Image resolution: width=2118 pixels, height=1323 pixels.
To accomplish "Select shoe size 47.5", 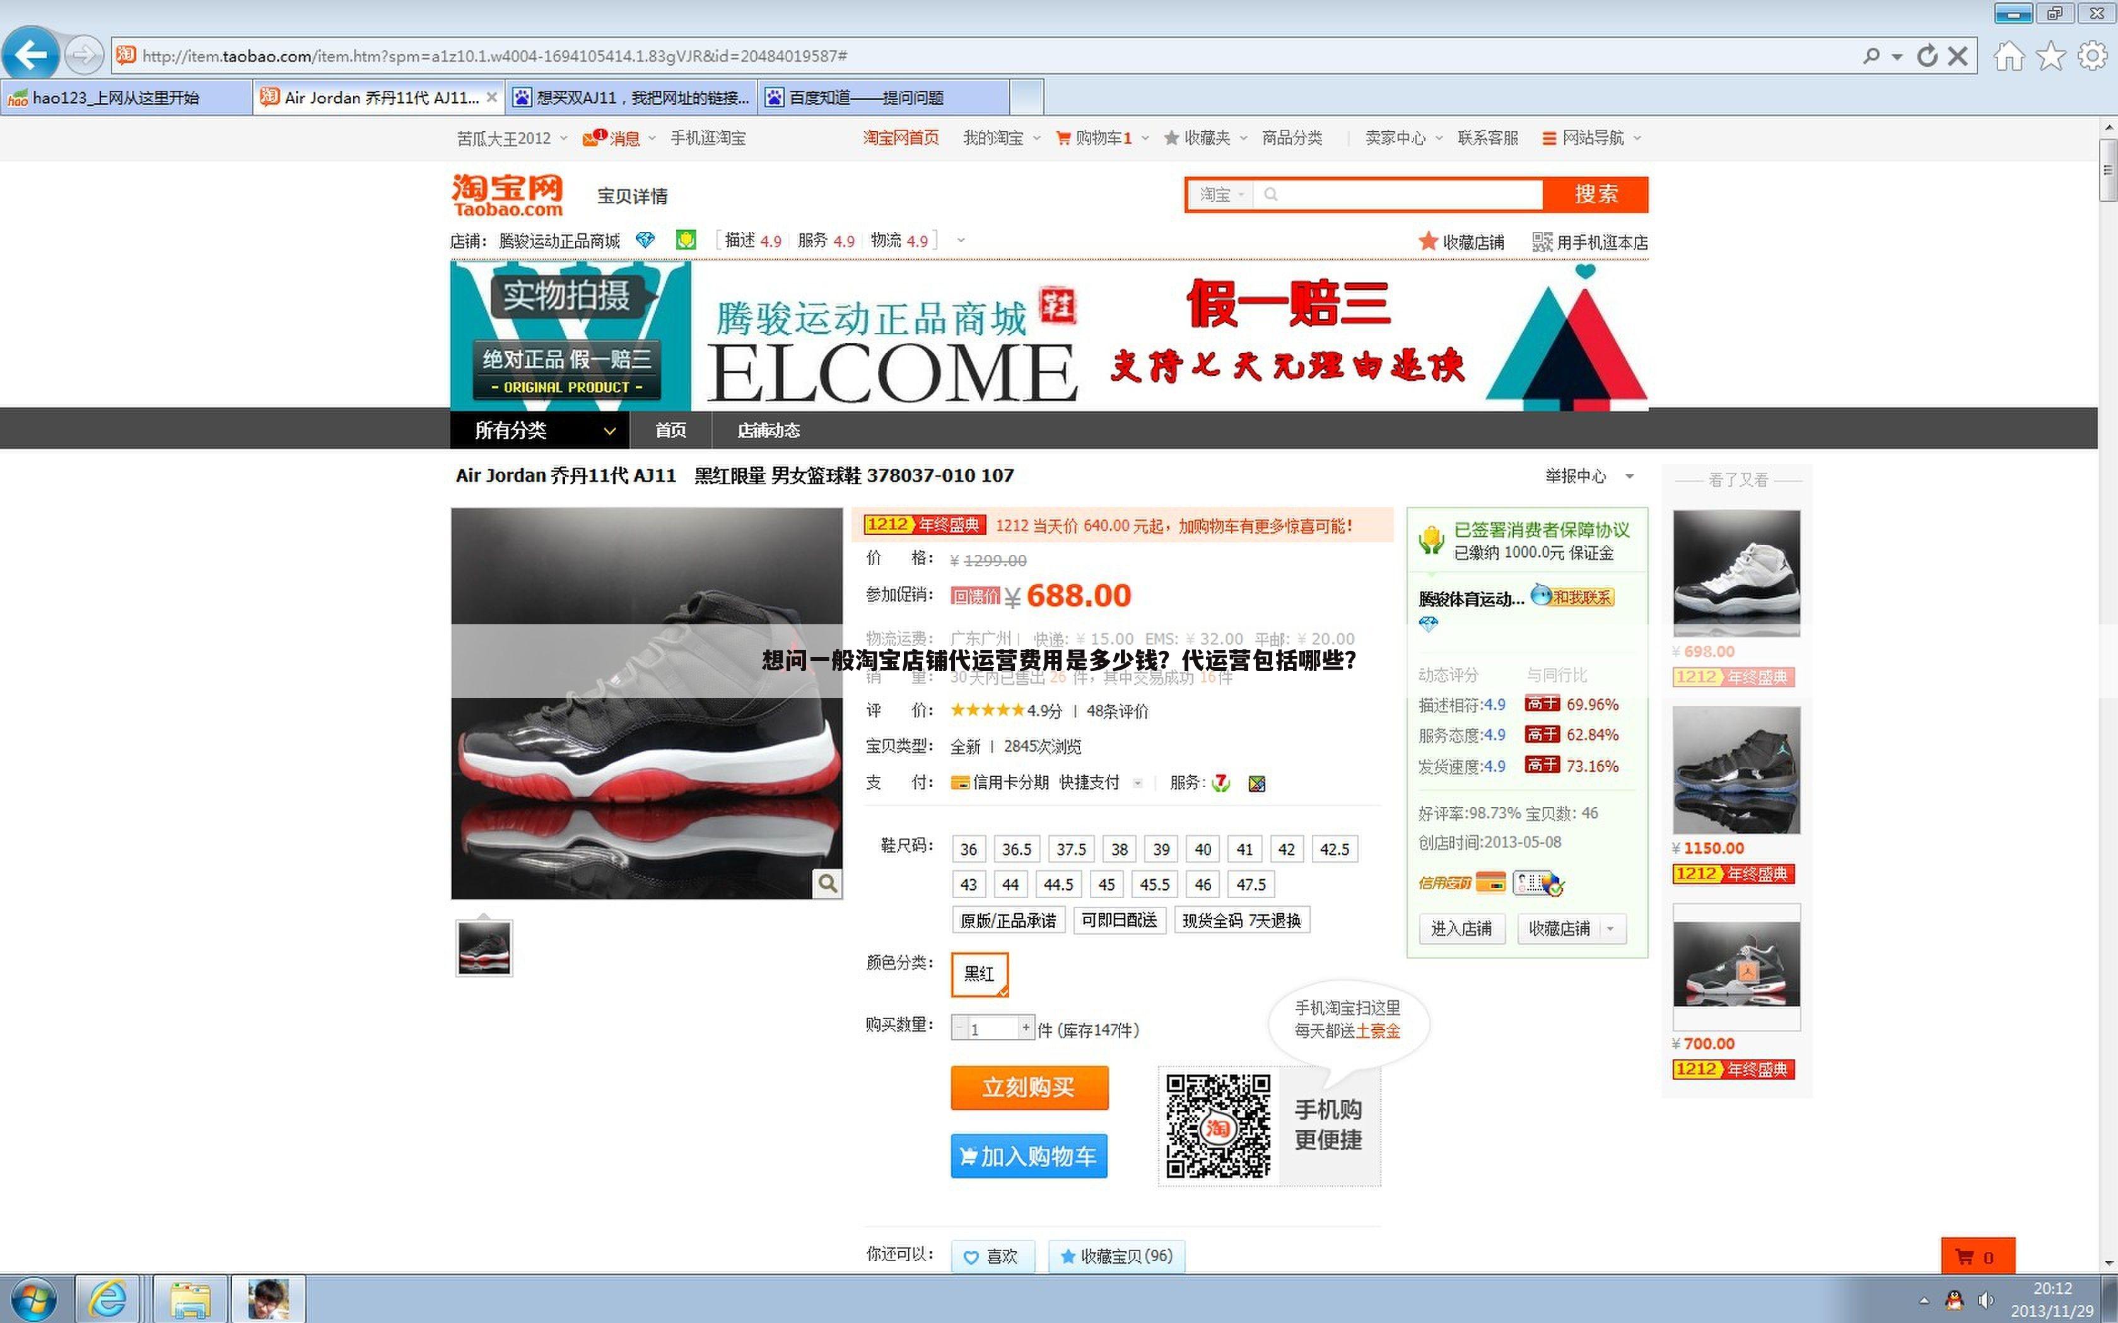I will click(x=1251, y=885).
